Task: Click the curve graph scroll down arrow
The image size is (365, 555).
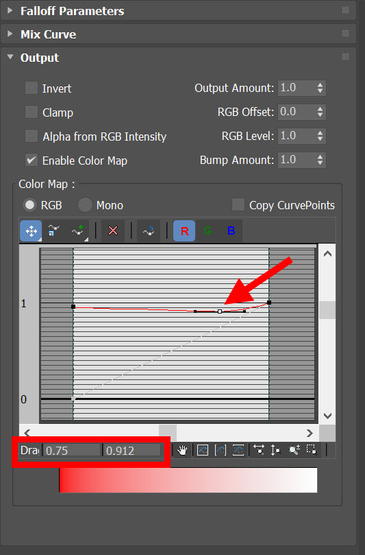Action: 327,416
